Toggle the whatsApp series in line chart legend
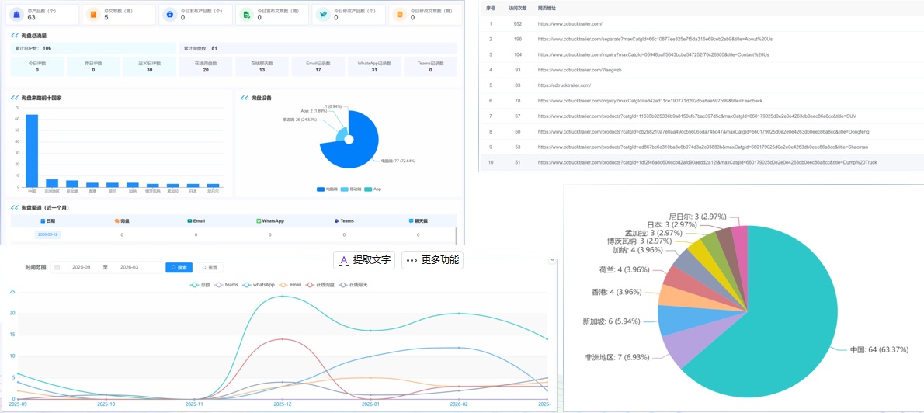This screenshot has height=413, width=924. coord(259,285)
